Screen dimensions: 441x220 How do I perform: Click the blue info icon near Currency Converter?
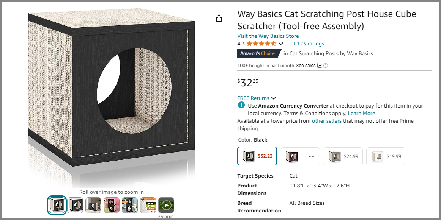click(241, 105)
